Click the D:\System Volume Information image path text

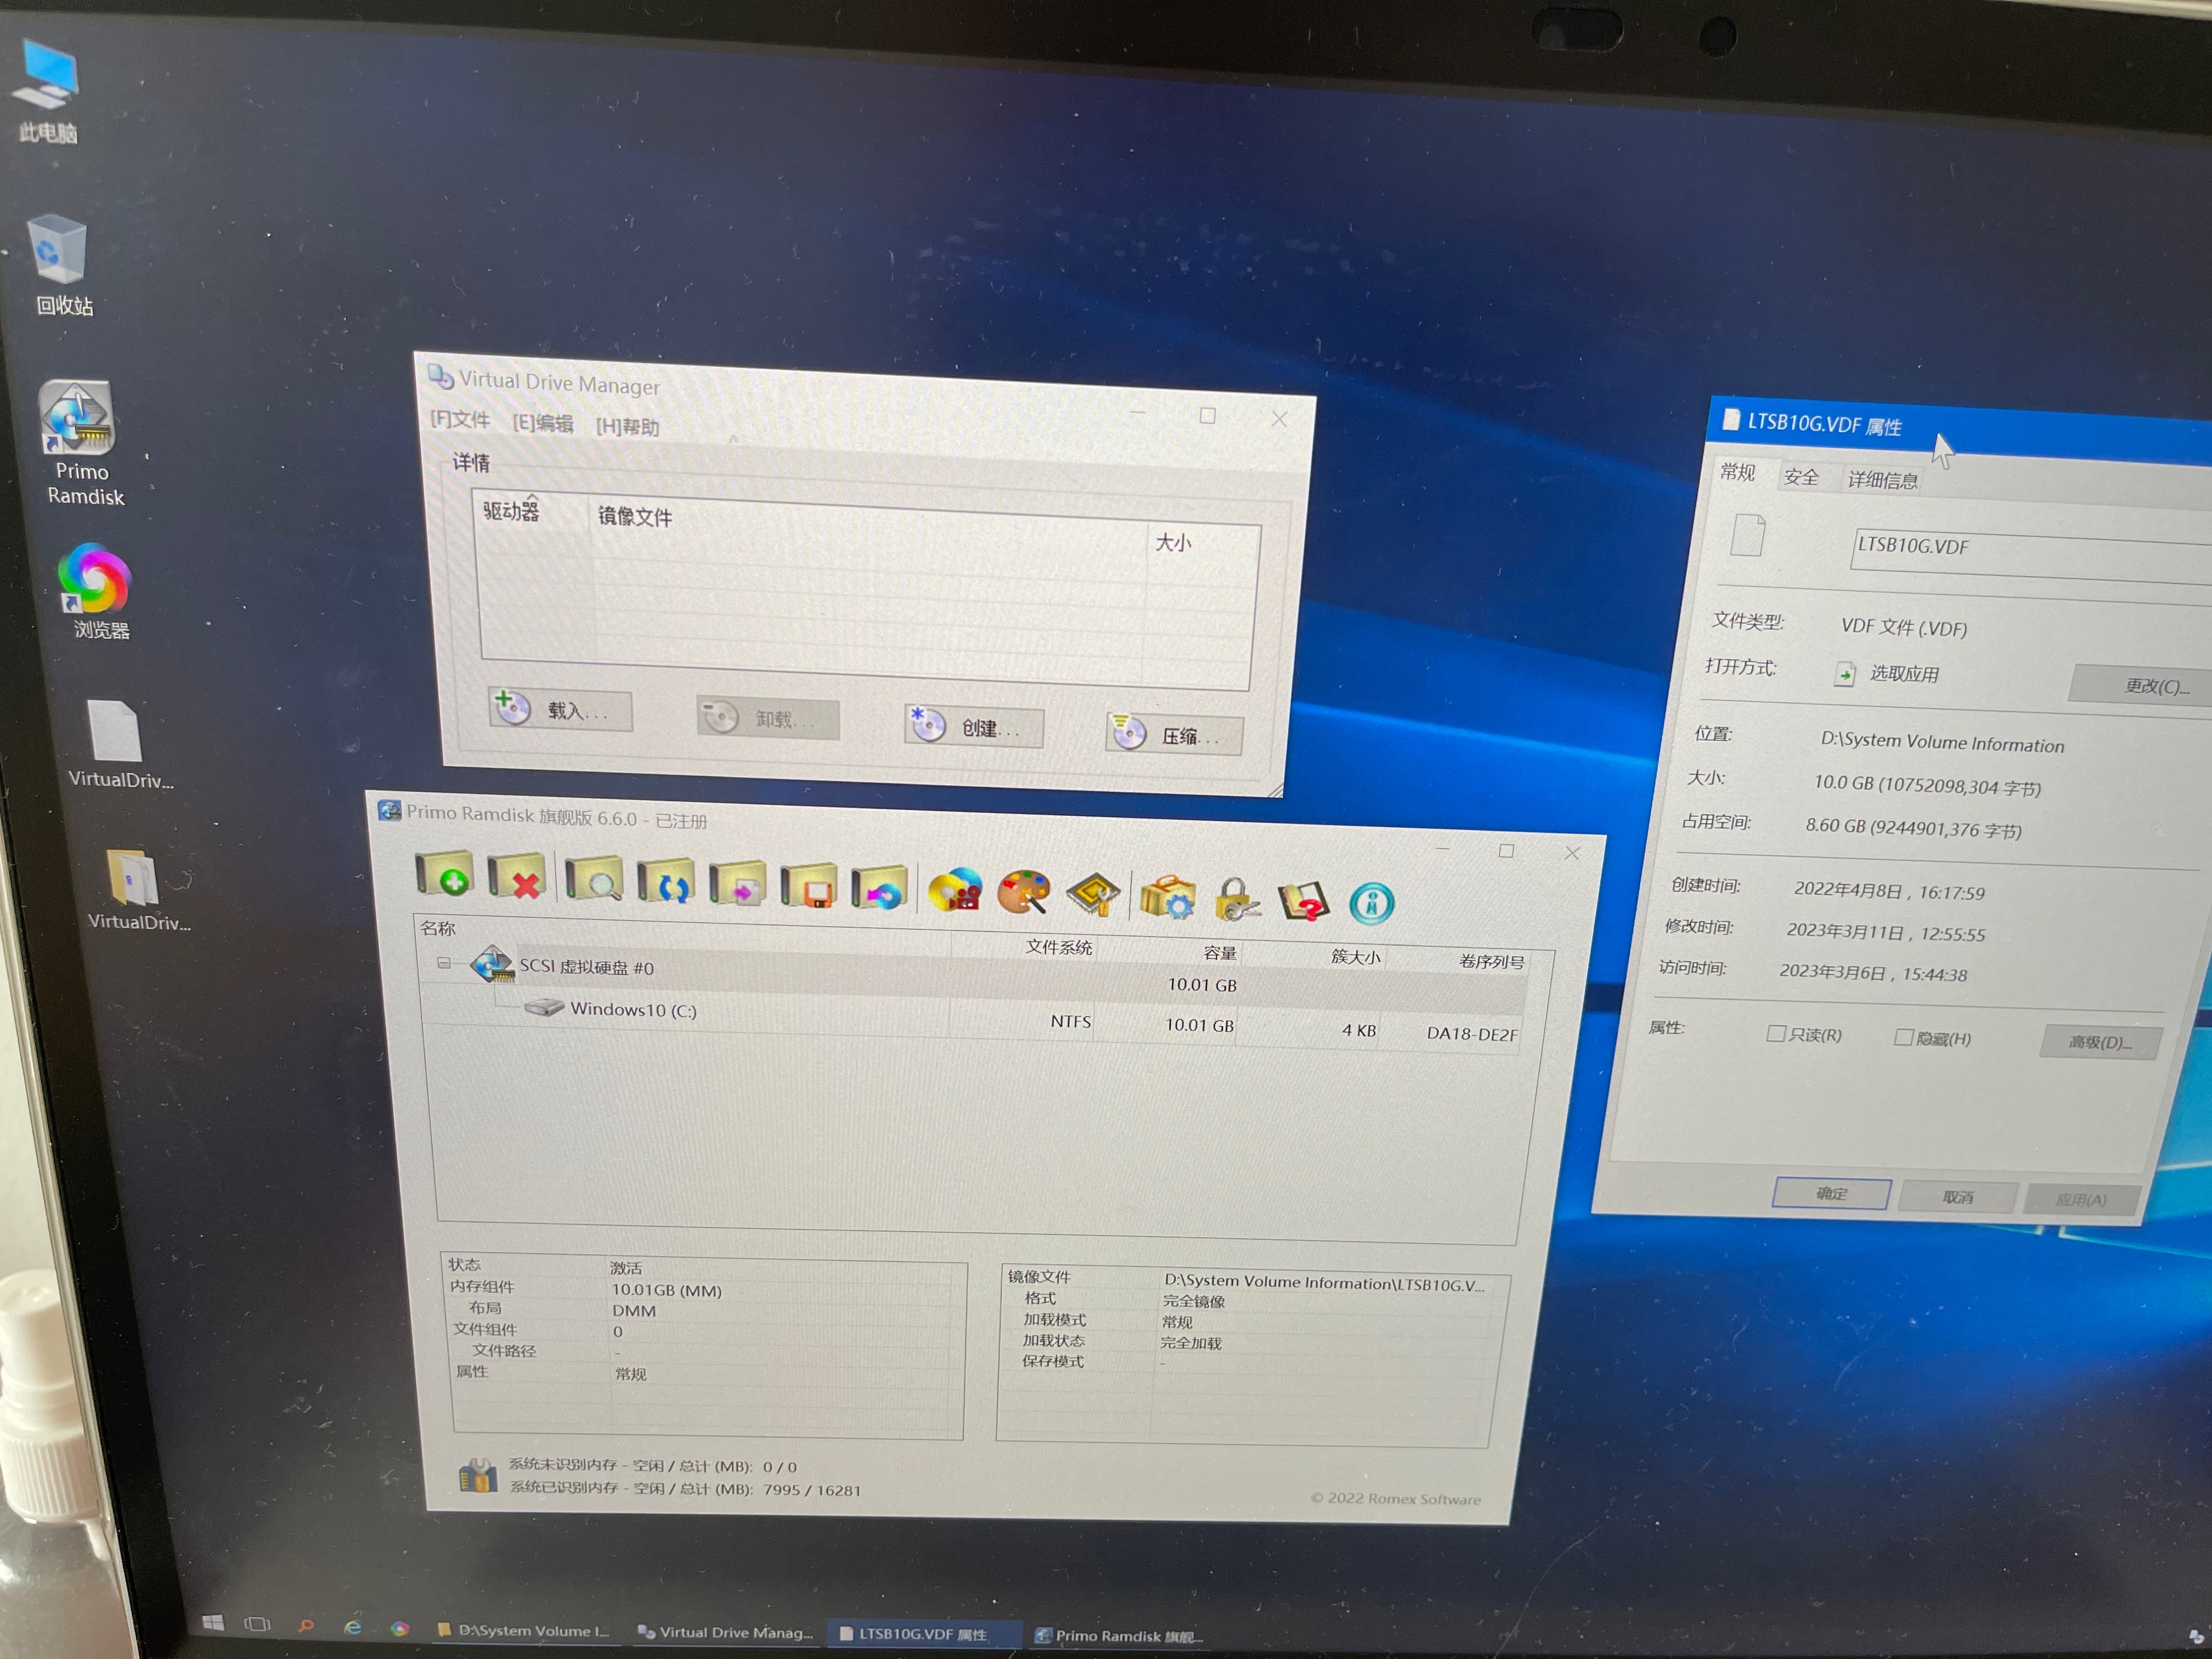pos(1323,1282)
